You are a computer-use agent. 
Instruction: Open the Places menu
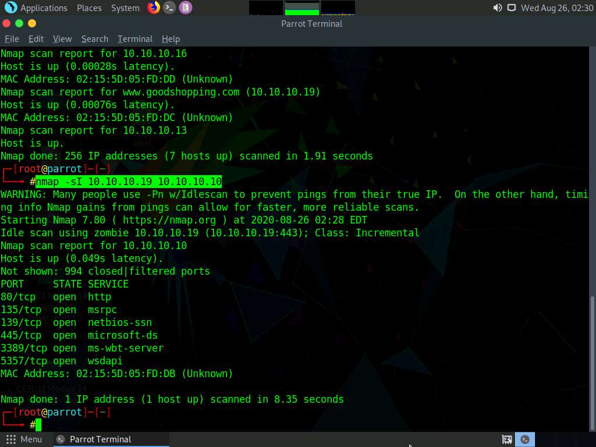[89, 8]
